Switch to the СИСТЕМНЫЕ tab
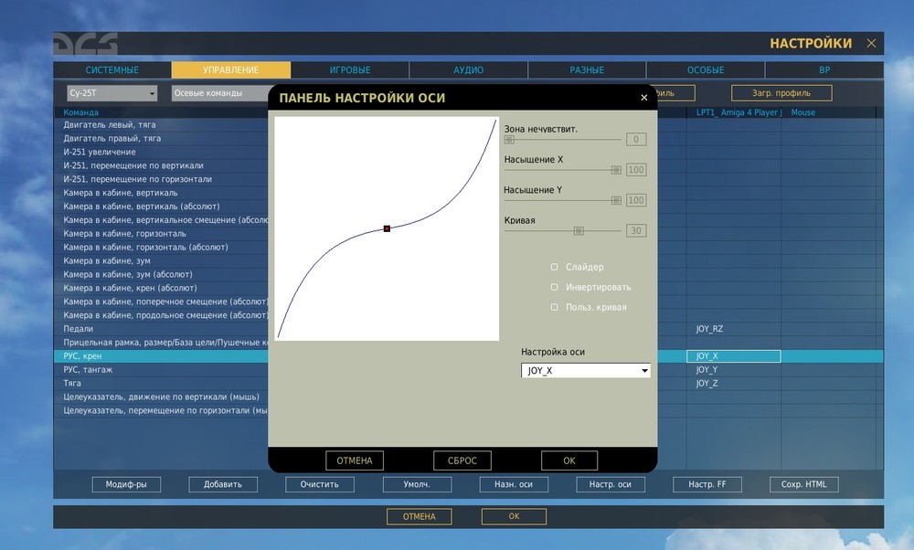 [112, 70]
